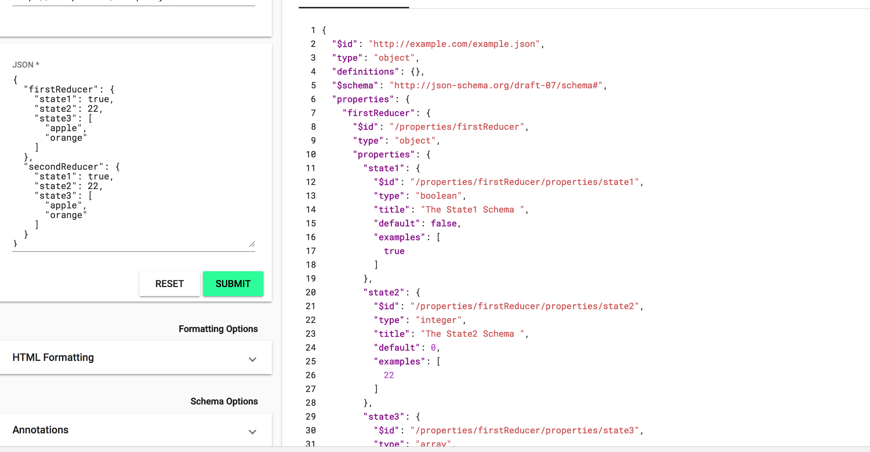
Task: Expand the HTML Formatting panel
Action: (x=53, y=357)
